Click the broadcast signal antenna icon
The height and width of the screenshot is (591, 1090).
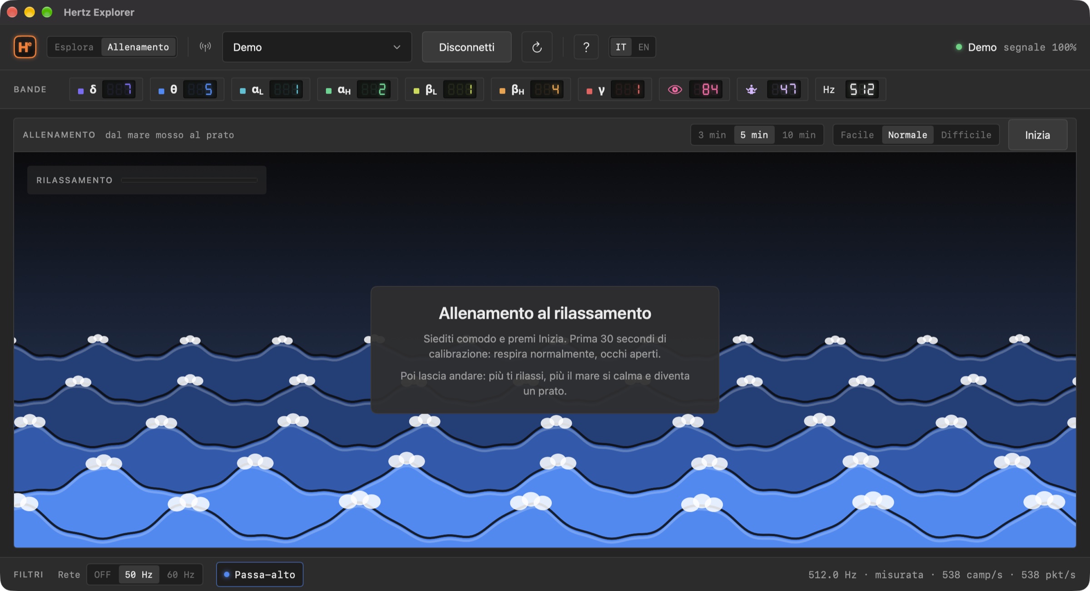click(x=205, y=47)
